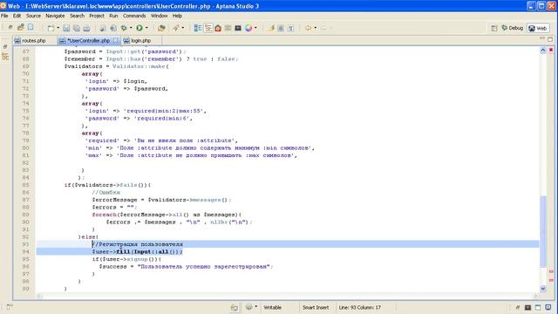Open the Project menu

(97, 16)
